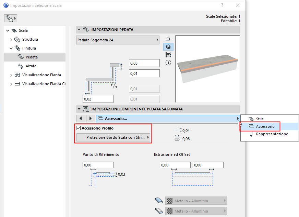This screenshot has height=217, width=299.
Task: Open the Pedata Sagomata 24 dropdown
Action: coord(118,40)
